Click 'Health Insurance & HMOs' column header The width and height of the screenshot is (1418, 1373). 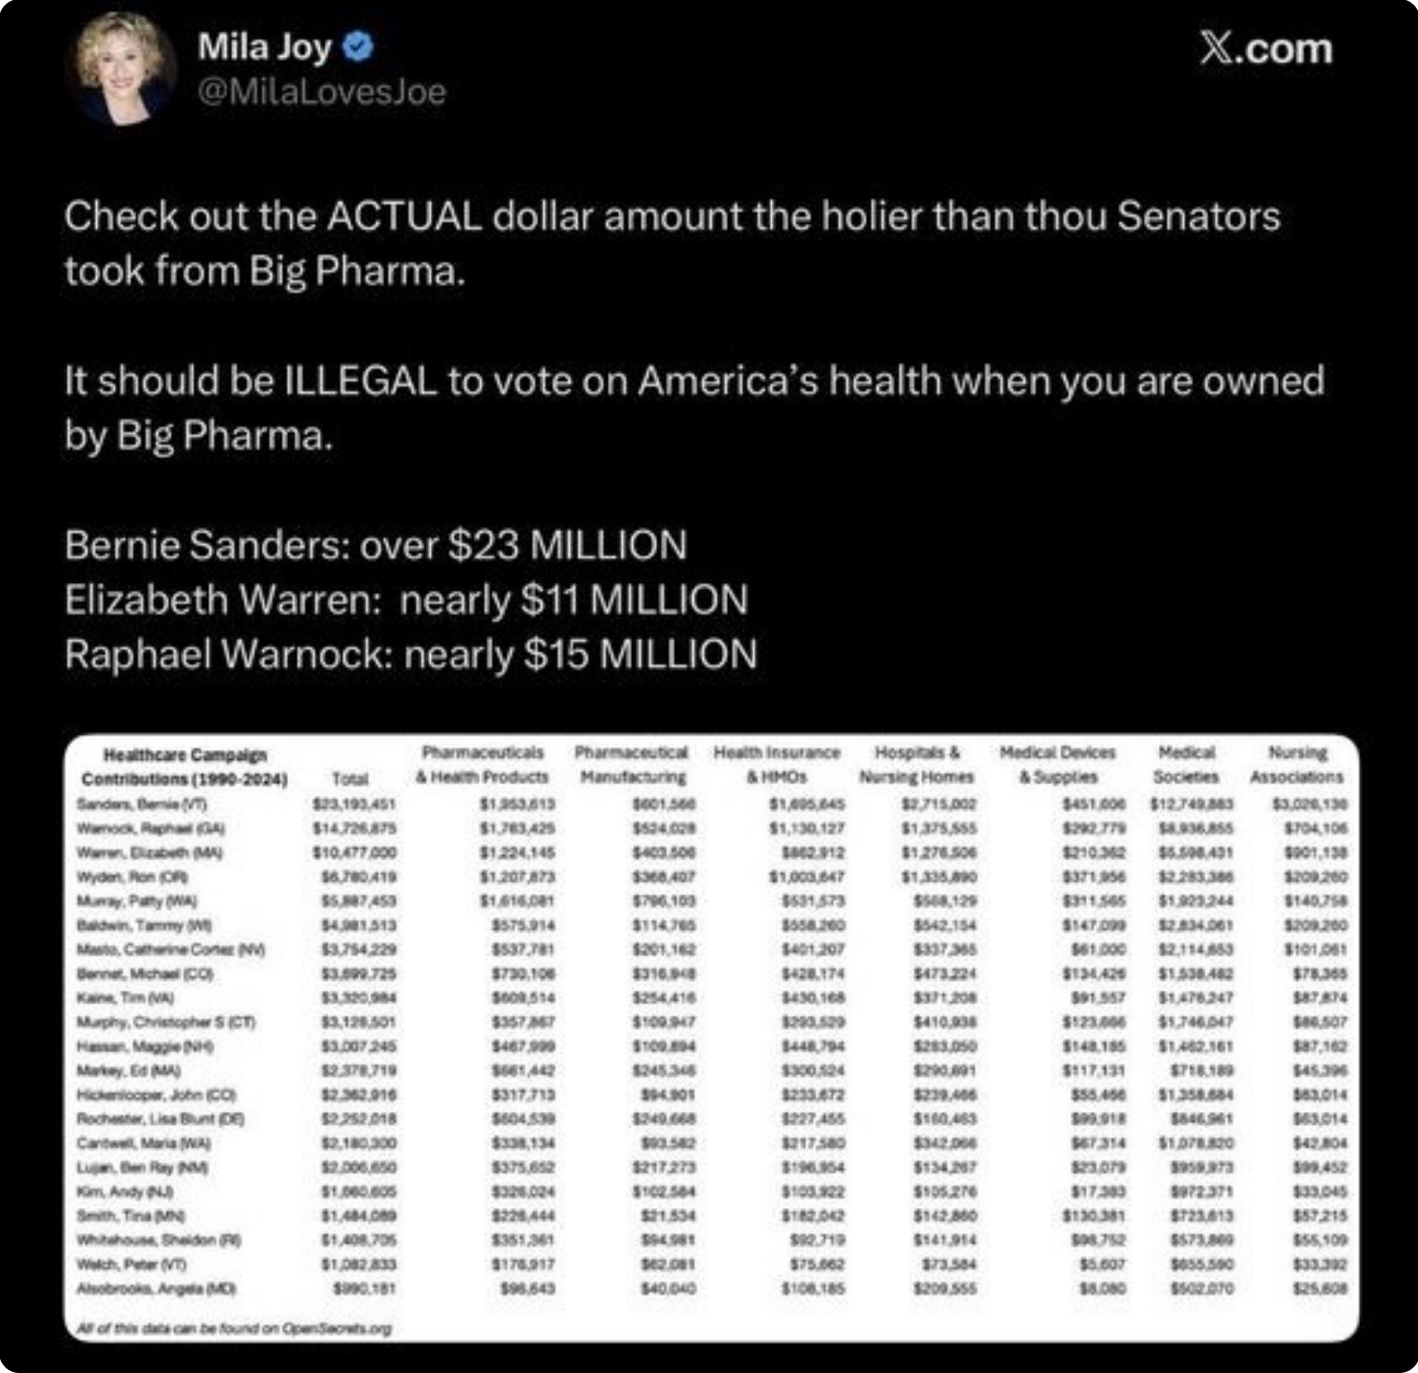pos(777,765)
